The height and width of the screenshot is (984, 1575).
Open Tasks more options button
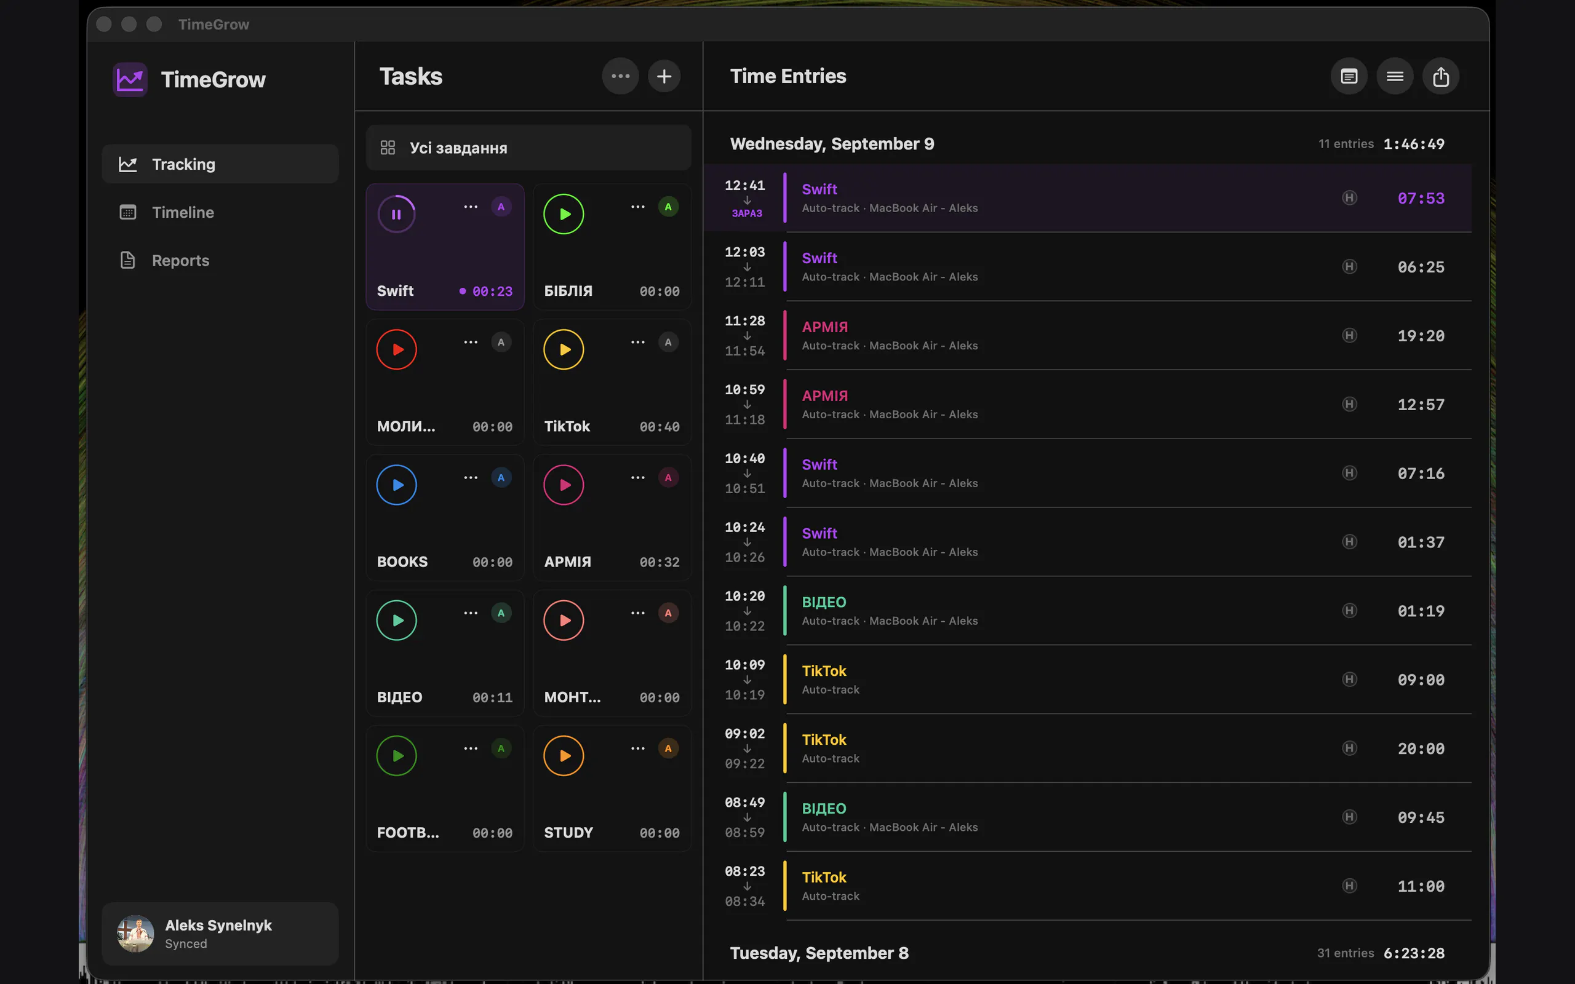coord(620,76)
